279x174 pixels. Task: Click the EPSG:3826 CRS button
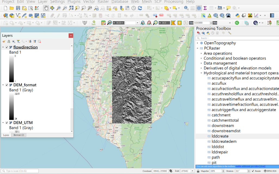(270, 171)
